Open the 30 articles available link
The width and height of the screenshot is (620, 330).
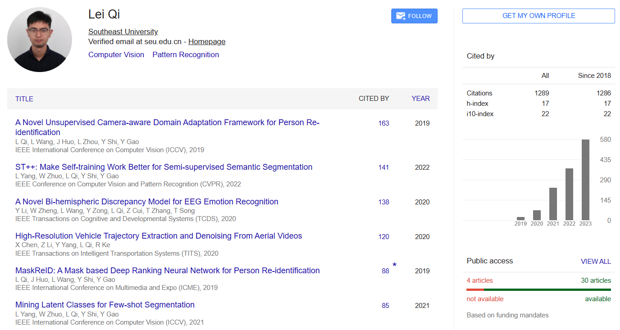click(596, 280)
